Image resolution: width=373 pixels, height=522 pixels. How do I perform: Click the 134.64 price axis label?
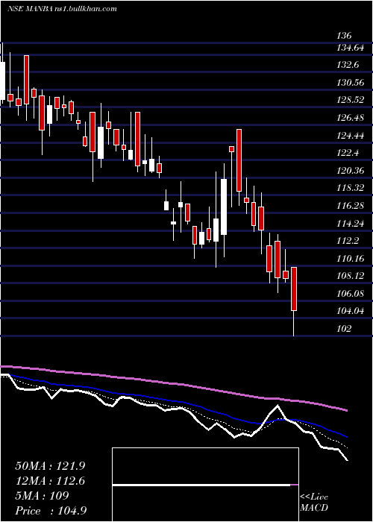tap(351, 48)
